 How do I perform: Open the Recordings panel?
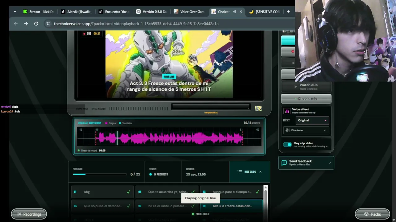click(x=29, y=214)
